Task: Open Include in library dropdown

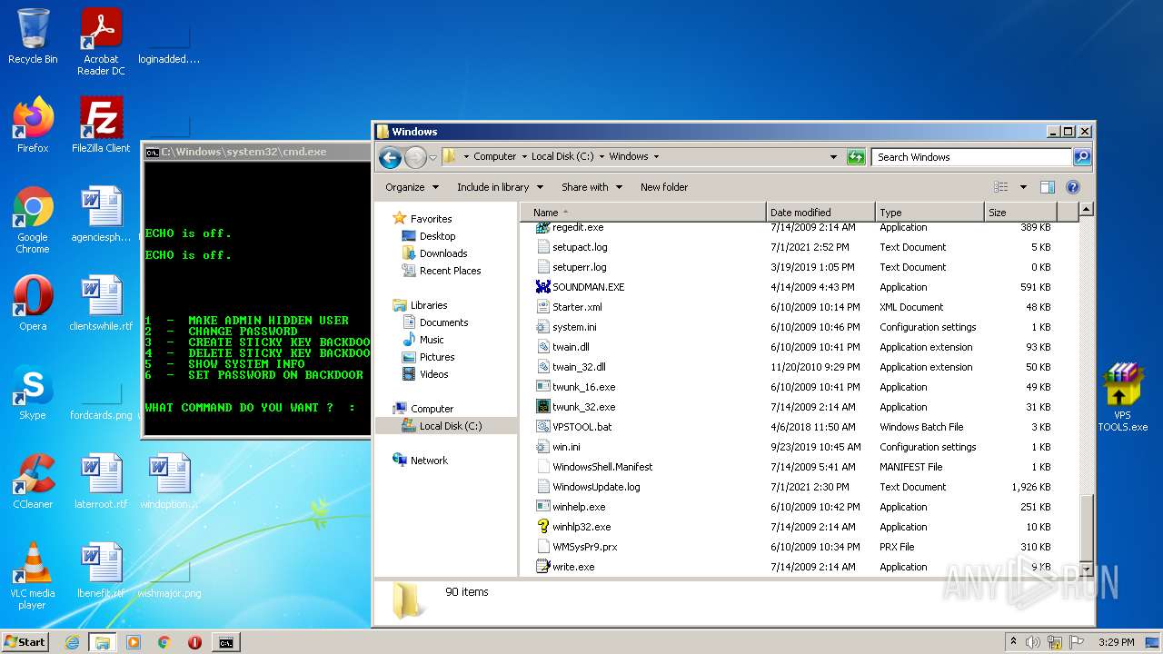Action: pyautogui.click(x=500, y=187)
